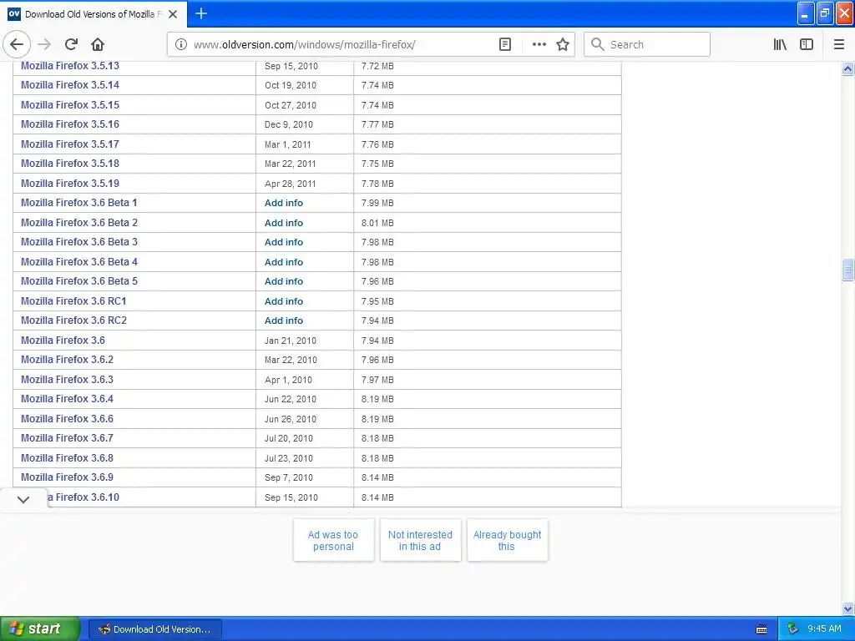Open the Firefox home page
This screenshot has height=641, width=855.
pos(98,45)
